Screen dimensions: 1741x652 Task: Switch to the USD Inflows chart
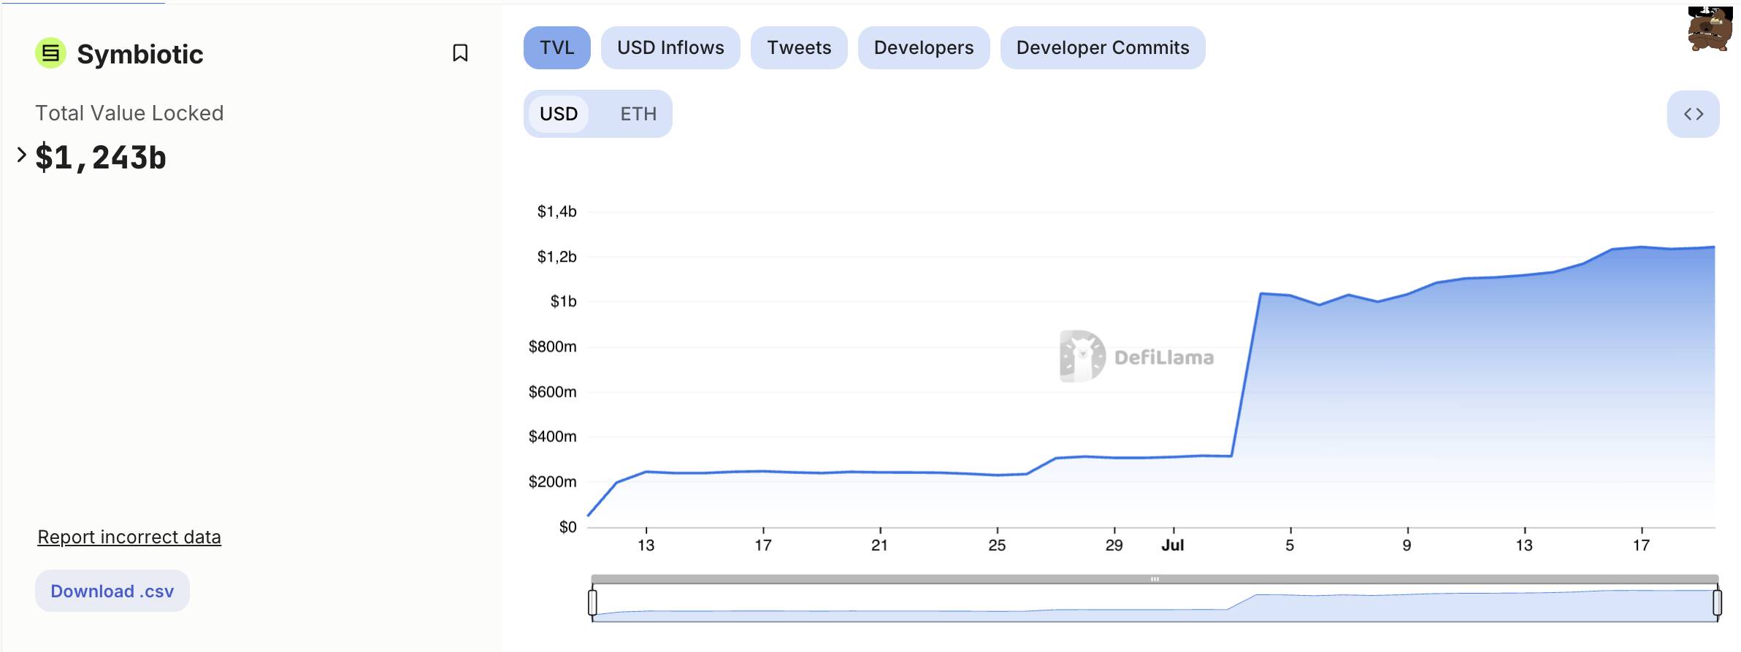(670, 47)
